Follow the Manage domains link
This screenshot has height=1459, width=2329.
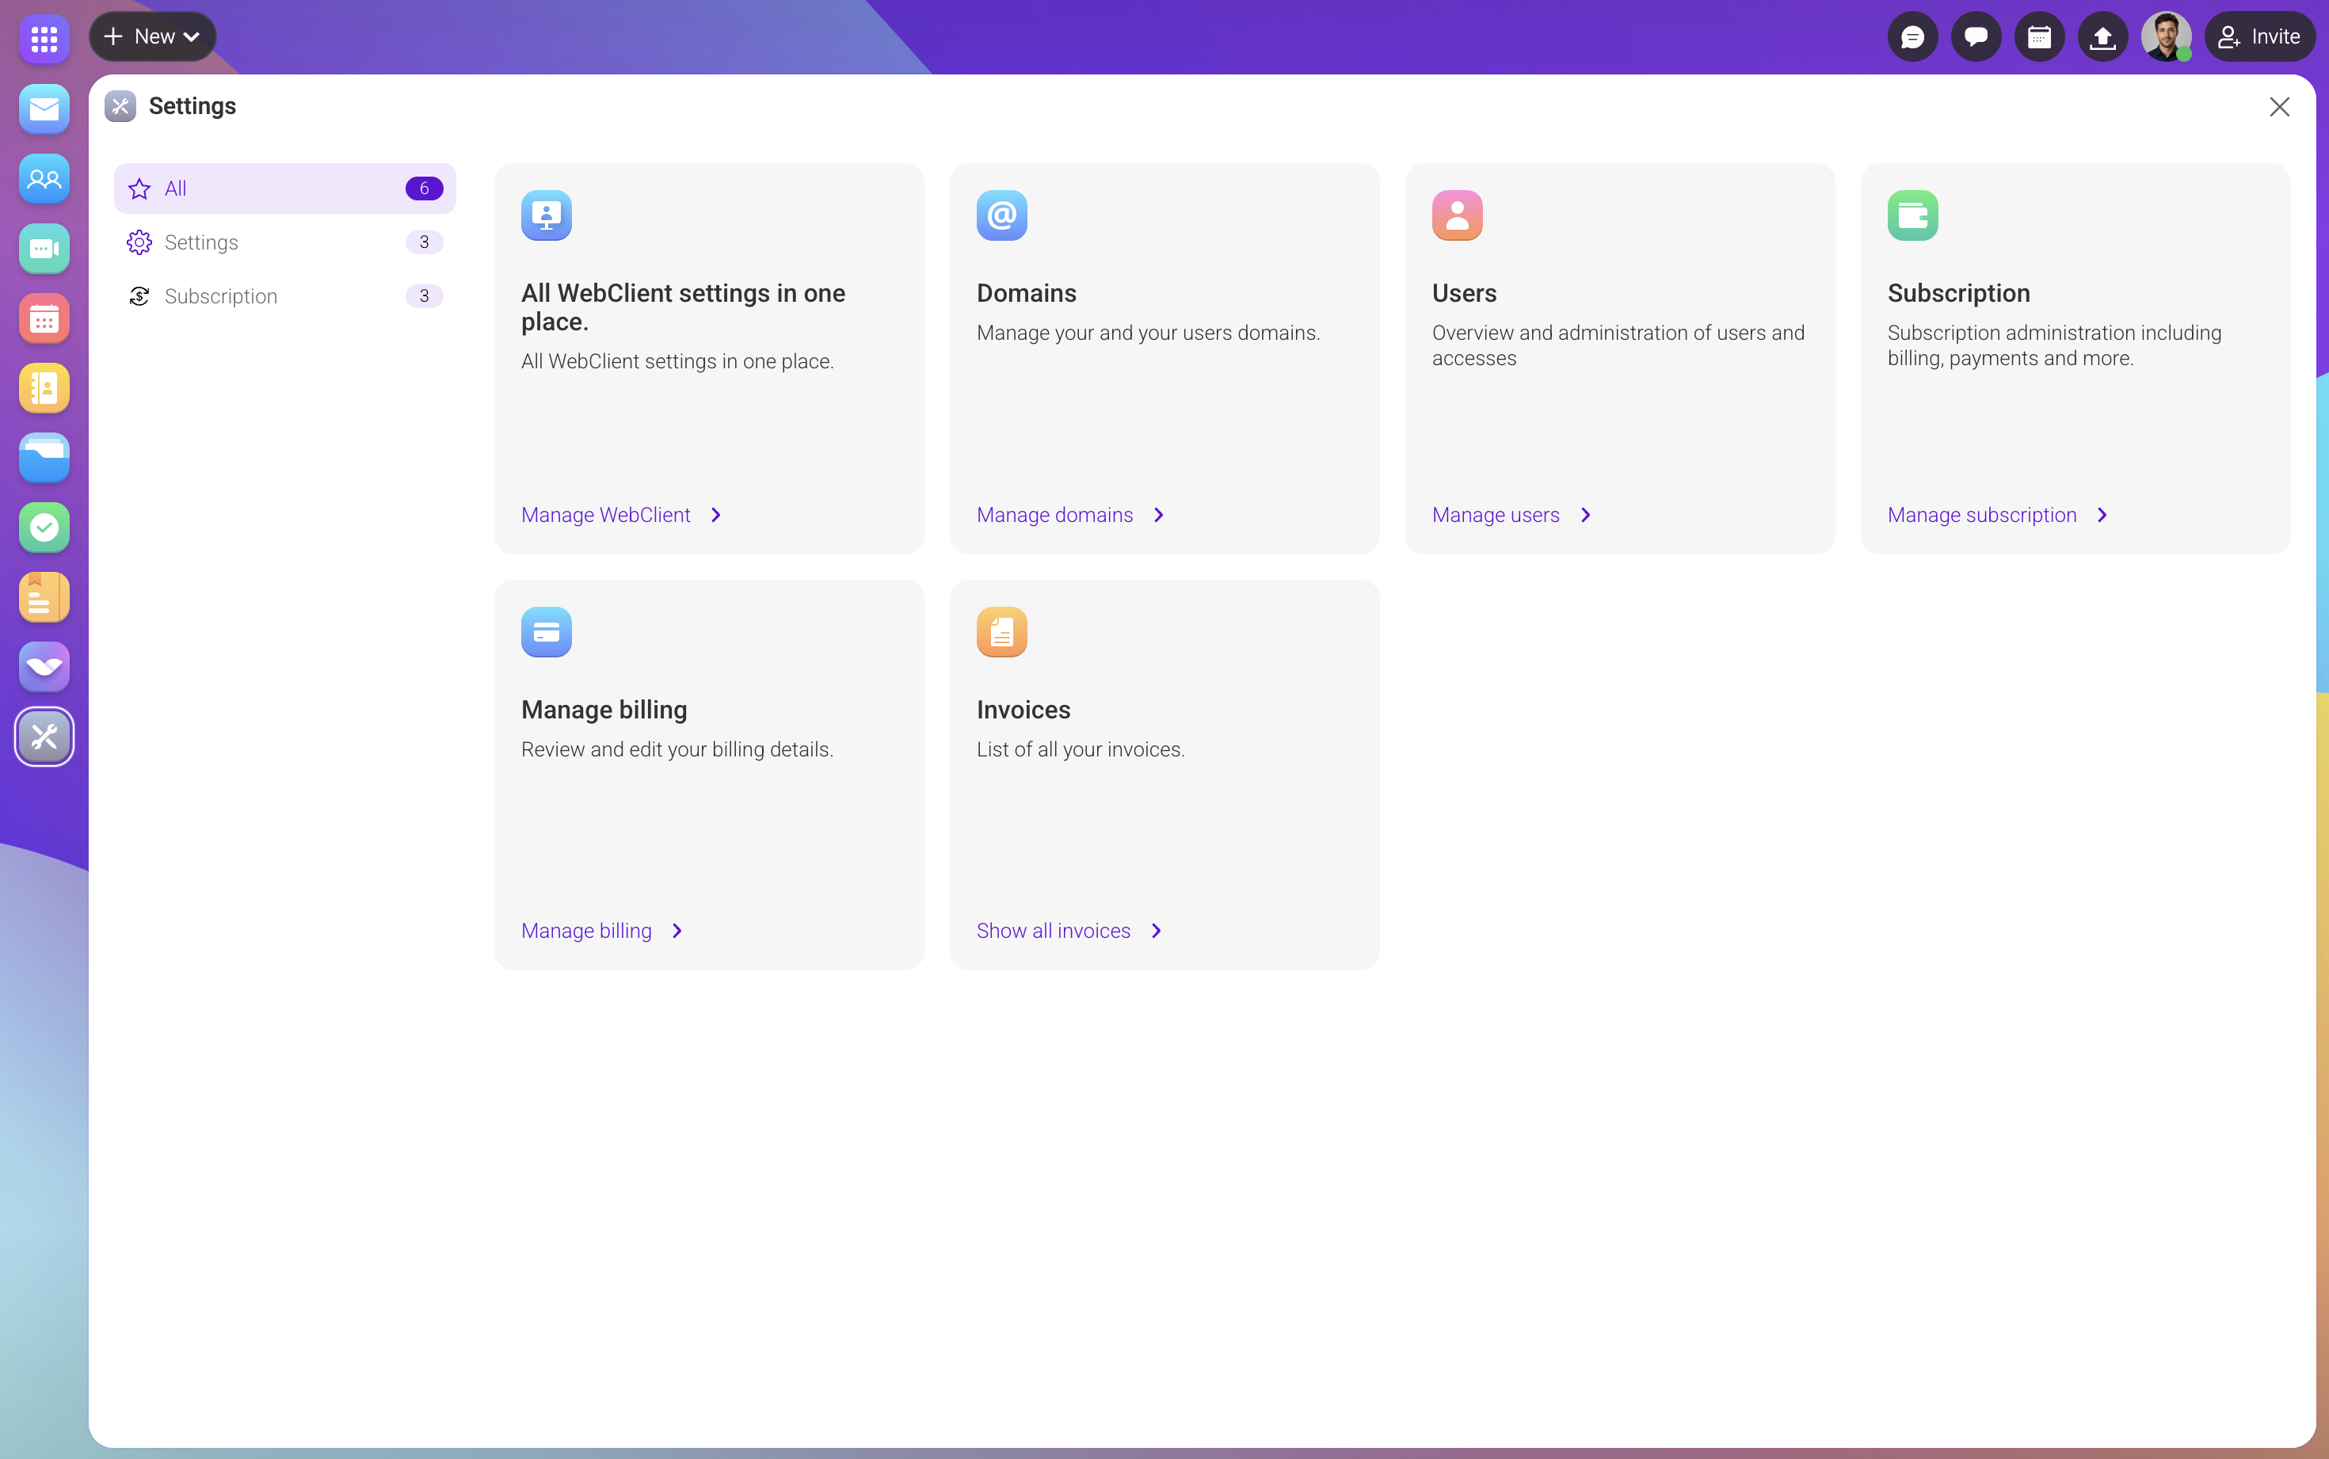[x=1054, y=516]
